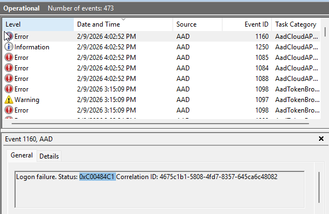Click the event description vertical scrollbar
Viewport: 329px width, 214px height.
(319, 187)
